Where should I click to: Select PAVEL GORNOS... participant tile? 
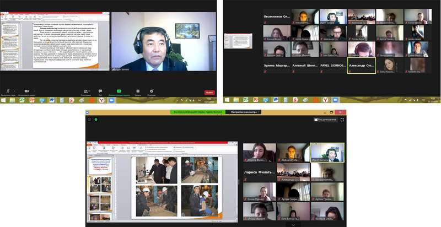click(334, 66)
